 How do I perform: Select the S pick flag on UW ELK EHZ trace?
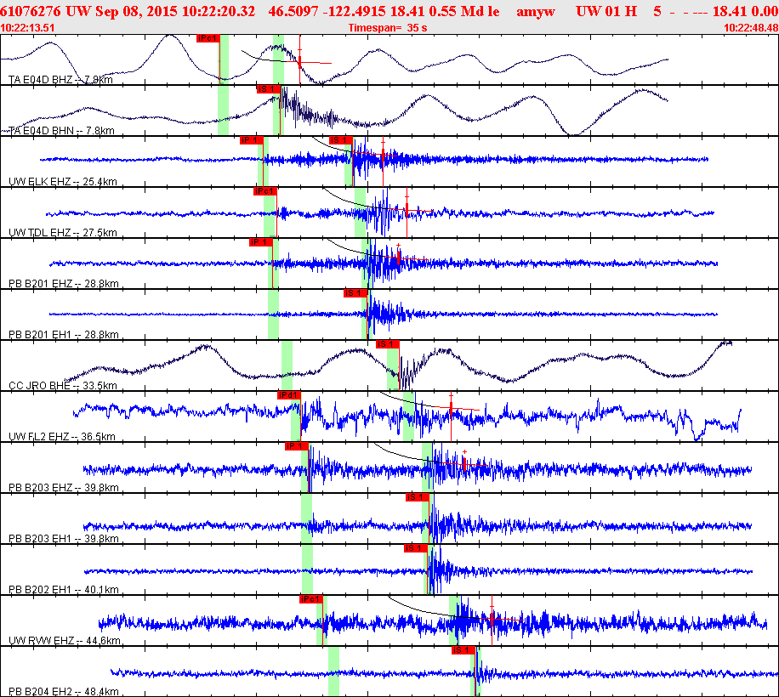[x=341, y=140]
